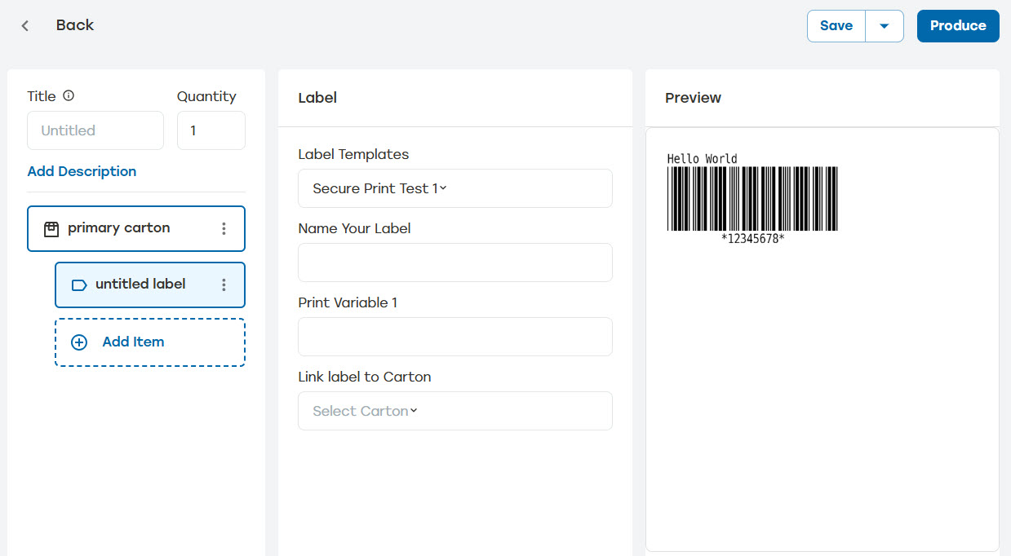Click the Label panel heading
Screen dimensions: 1011x556
click(x=317, y=98)
